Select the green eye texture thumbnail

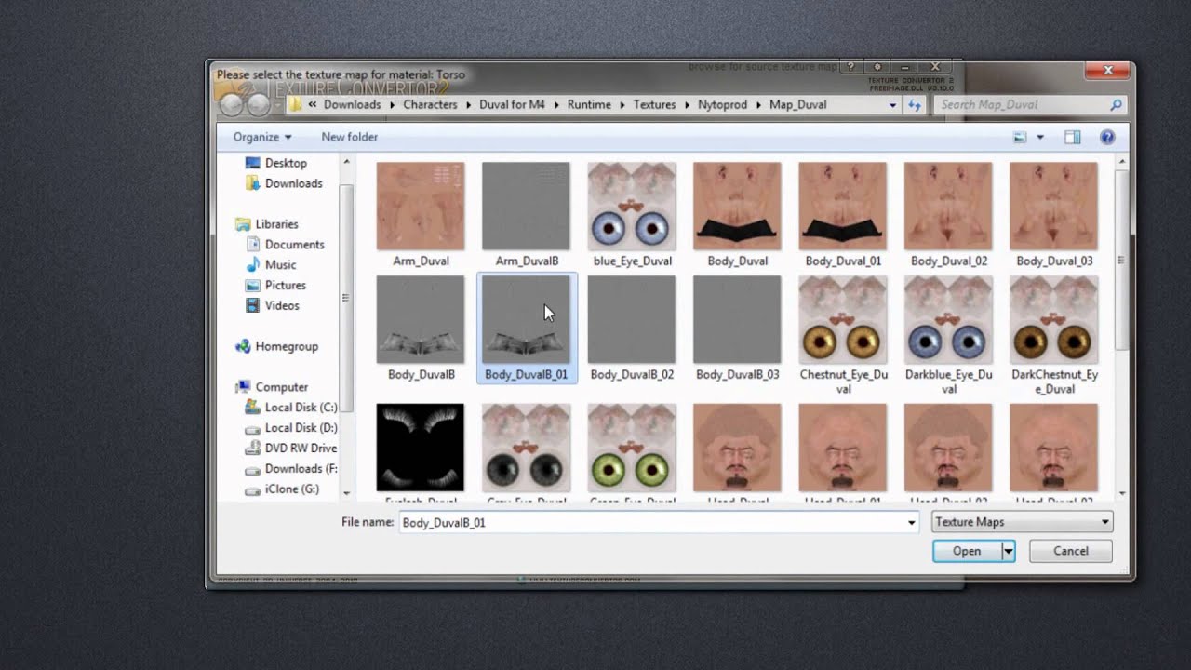click(x=632, y=448)
